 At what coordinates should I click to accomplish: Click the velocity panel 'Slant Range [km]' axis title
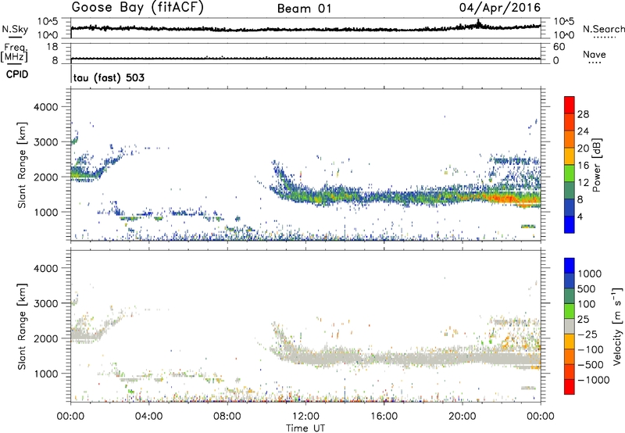click(22, 326)
